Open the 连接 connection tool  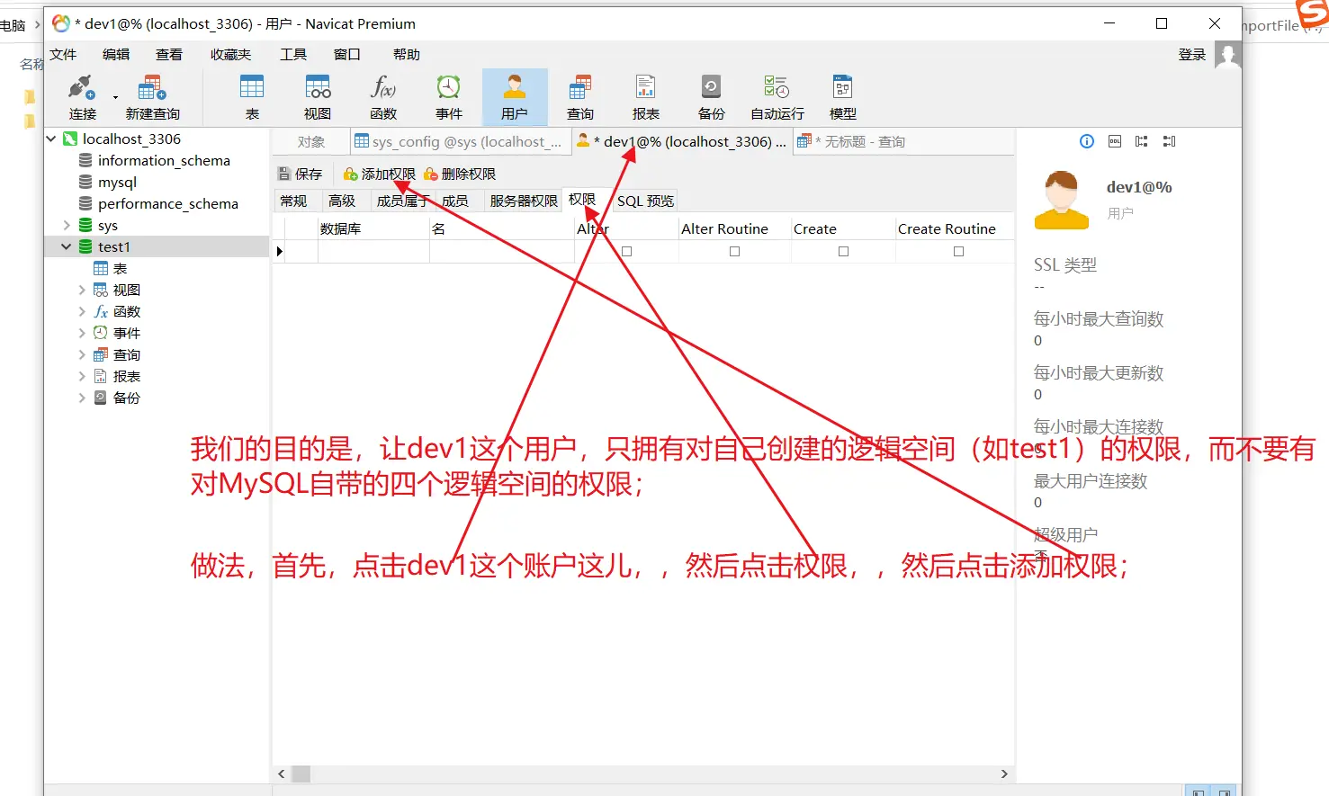tap(82, 97)
